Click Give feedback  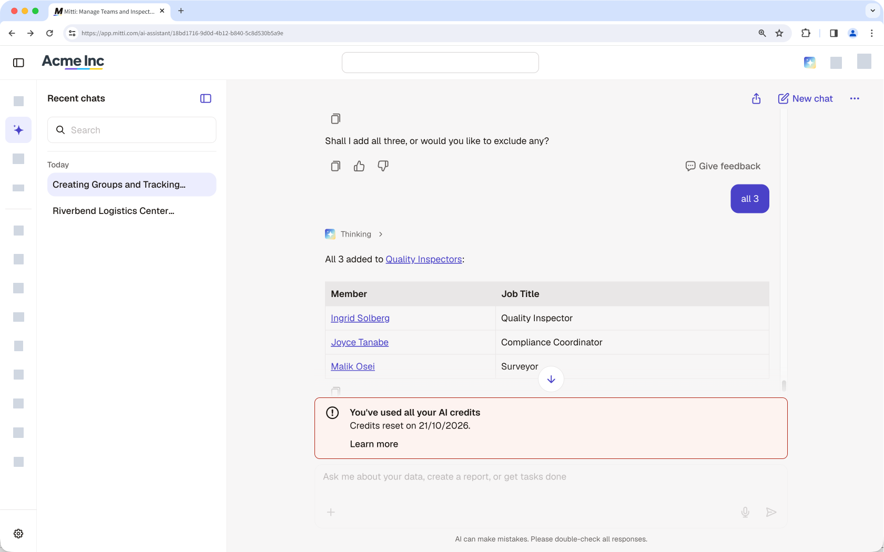coord(723,166)
